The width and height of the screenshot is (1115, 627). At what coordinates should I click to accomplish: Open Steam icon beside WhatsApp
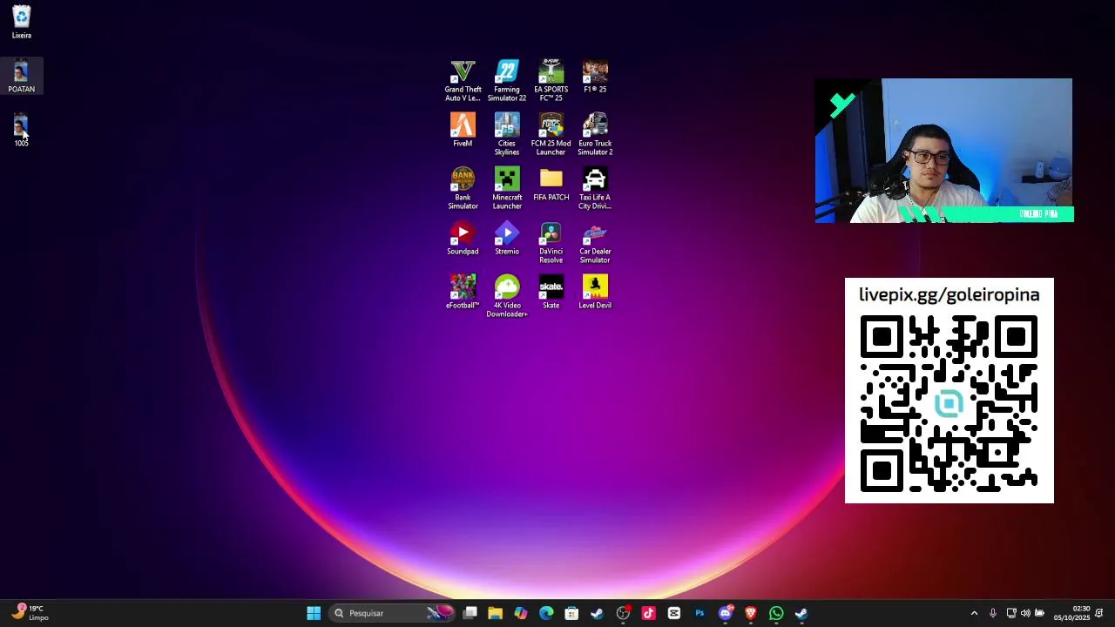click(801, 613)
